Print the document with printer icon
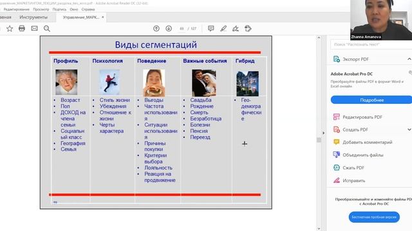 coord(22,28)
